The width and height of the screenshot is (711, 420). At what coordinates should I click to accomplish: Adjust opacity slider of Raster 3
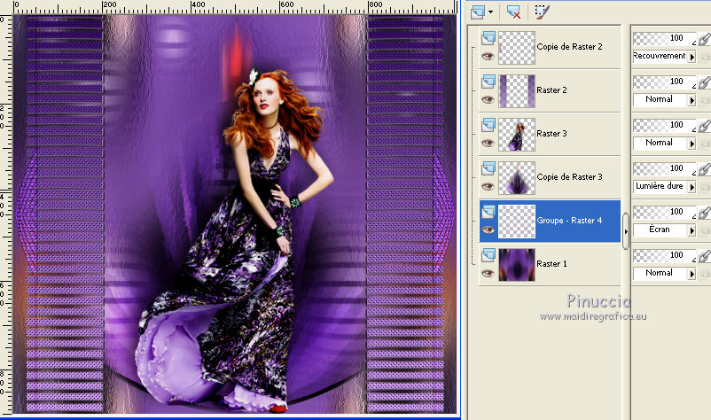[x=664, y=126]
